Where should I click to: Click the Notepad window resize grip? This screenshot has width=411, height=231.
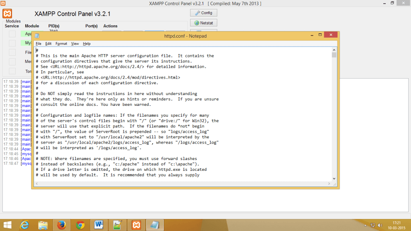[334, 184]
